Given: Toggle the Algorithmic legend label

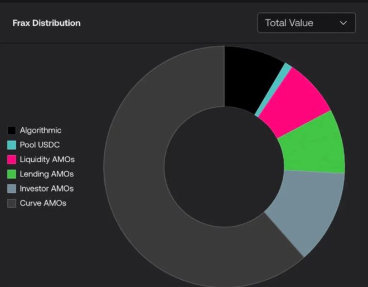Looking at the screenshot, I should click(41, 131).
